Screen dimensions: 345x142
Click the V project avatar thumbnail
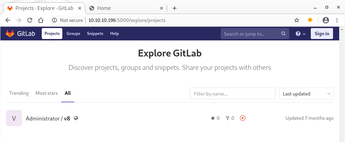[14, 118]
